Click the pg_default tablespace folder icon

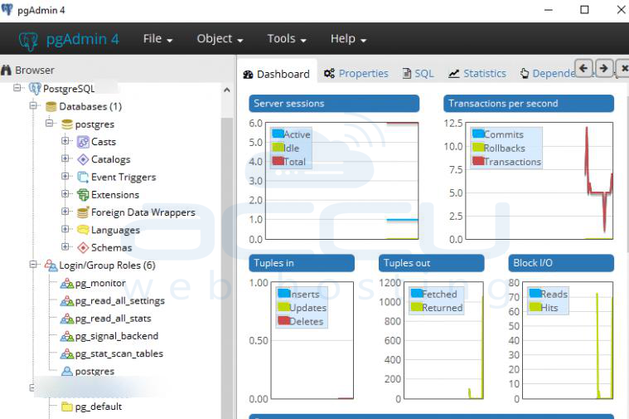67,407
